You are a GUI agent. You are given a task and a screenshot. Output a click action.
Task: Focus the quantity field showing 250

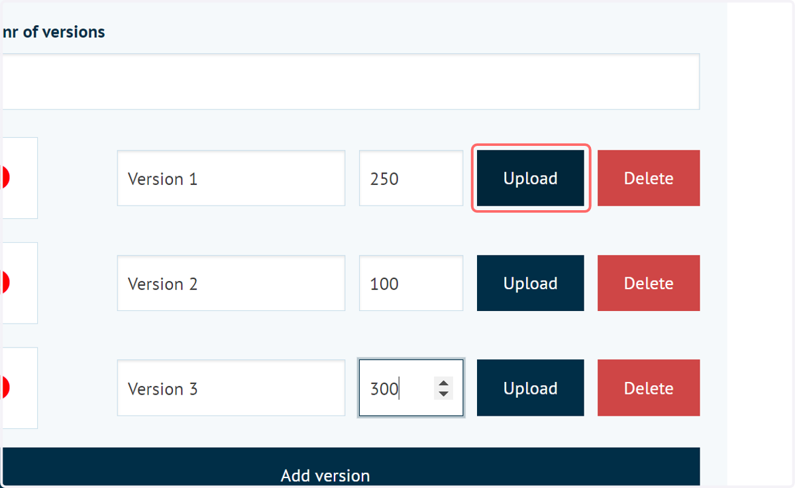click(x=411, y=178)
